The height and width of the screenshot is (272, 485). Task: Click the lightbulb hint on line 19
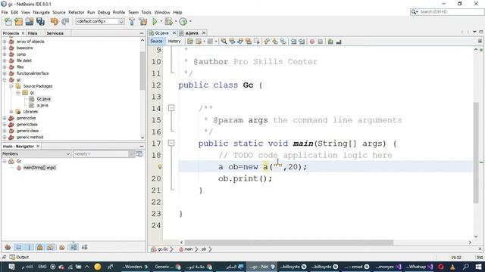click(160, 167)
